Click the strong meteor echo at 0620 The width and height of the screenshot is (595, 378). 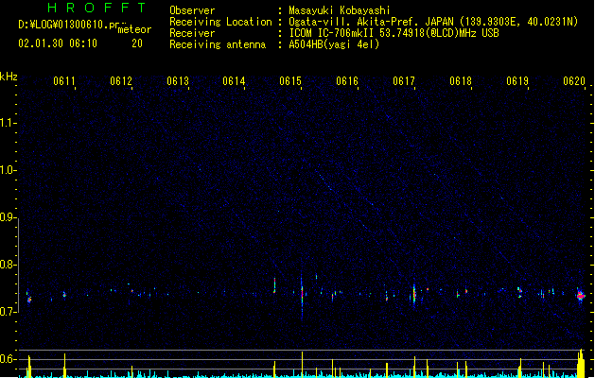click(581, 296)
